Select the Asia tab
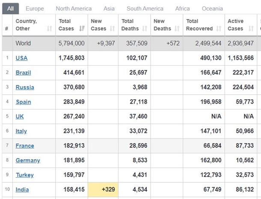 click(x=109, y=9)
